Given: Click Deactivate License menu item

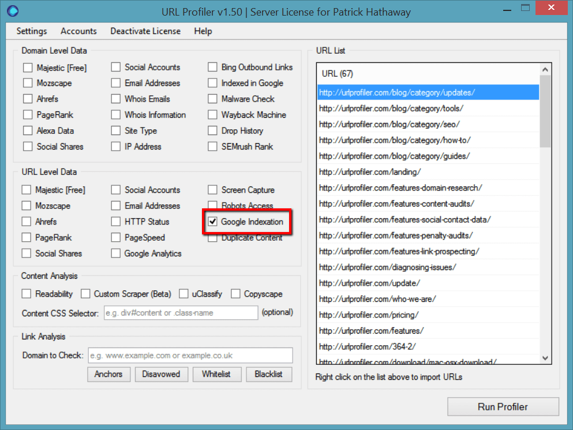Looking at the screenshot, I should coord(145,31).
